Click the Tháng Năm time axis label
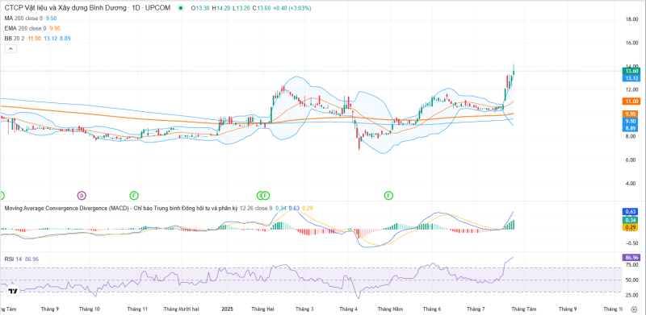Viewport: 646px width, 315px height. 390,309
